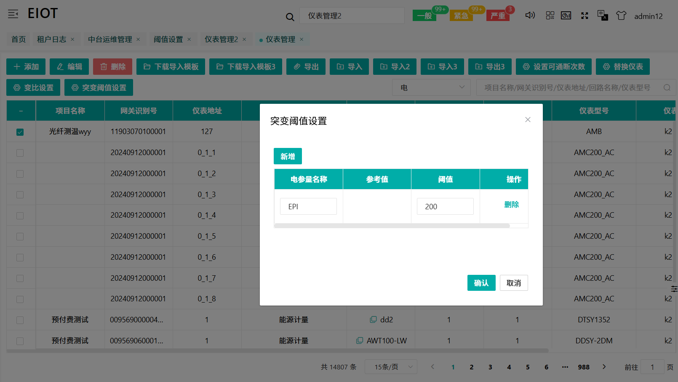
Task: Toggle fullscreen mode icon
Action: tap(585, 16)
